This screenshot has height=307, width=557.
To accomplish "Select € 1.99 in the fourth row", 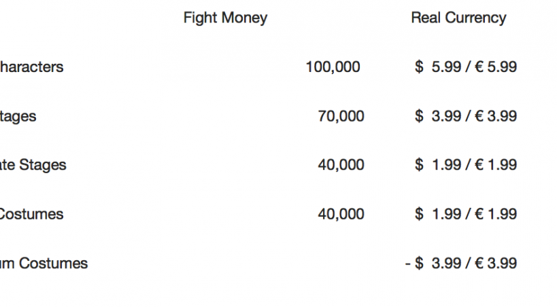I will [x=496, y=214].
